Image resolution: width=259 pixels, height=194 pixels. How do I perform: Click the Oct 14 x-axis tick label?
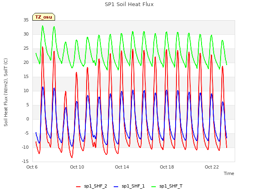(x=122, y=167)
